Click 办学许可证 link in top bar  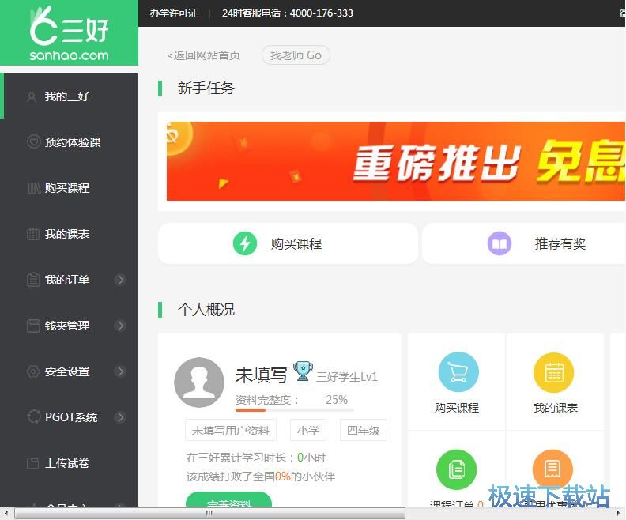174,13
